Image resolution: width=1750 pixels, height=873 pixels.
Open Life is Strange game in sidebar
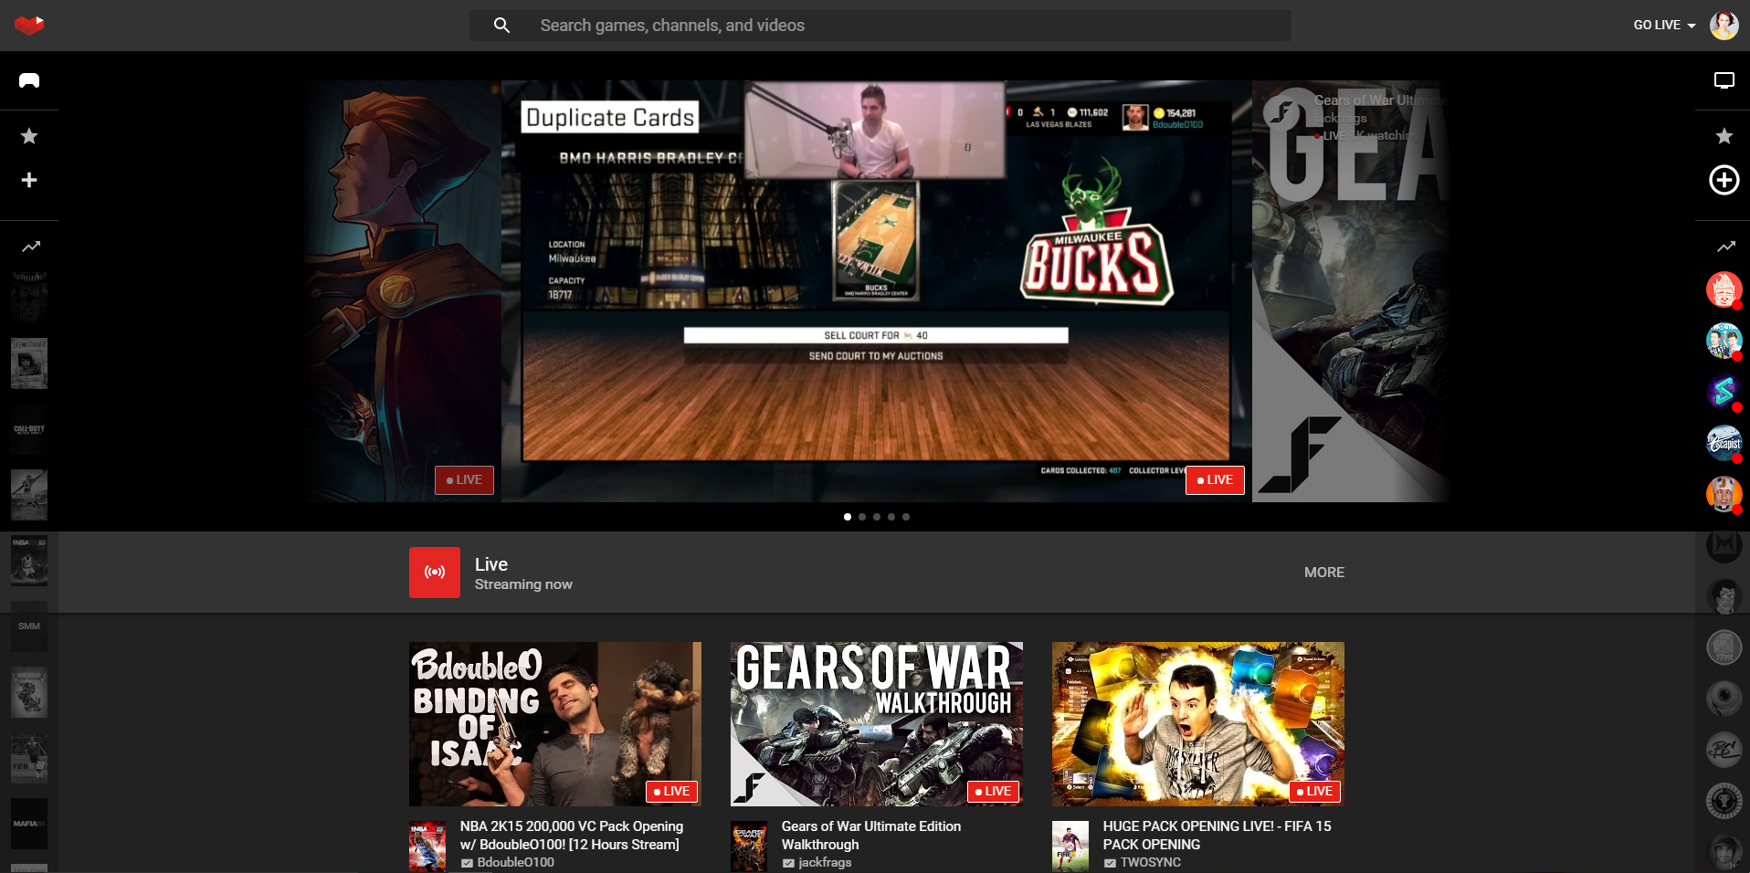[29, 363]
